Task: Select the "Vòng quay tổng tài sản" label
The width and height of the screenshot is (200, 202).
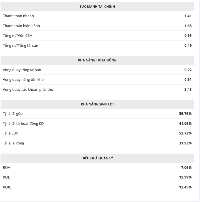Action: [x=22, y=70]
